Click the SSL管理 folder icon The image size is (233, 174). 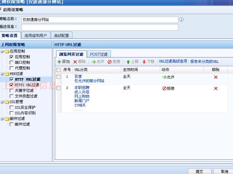(7, 102)
